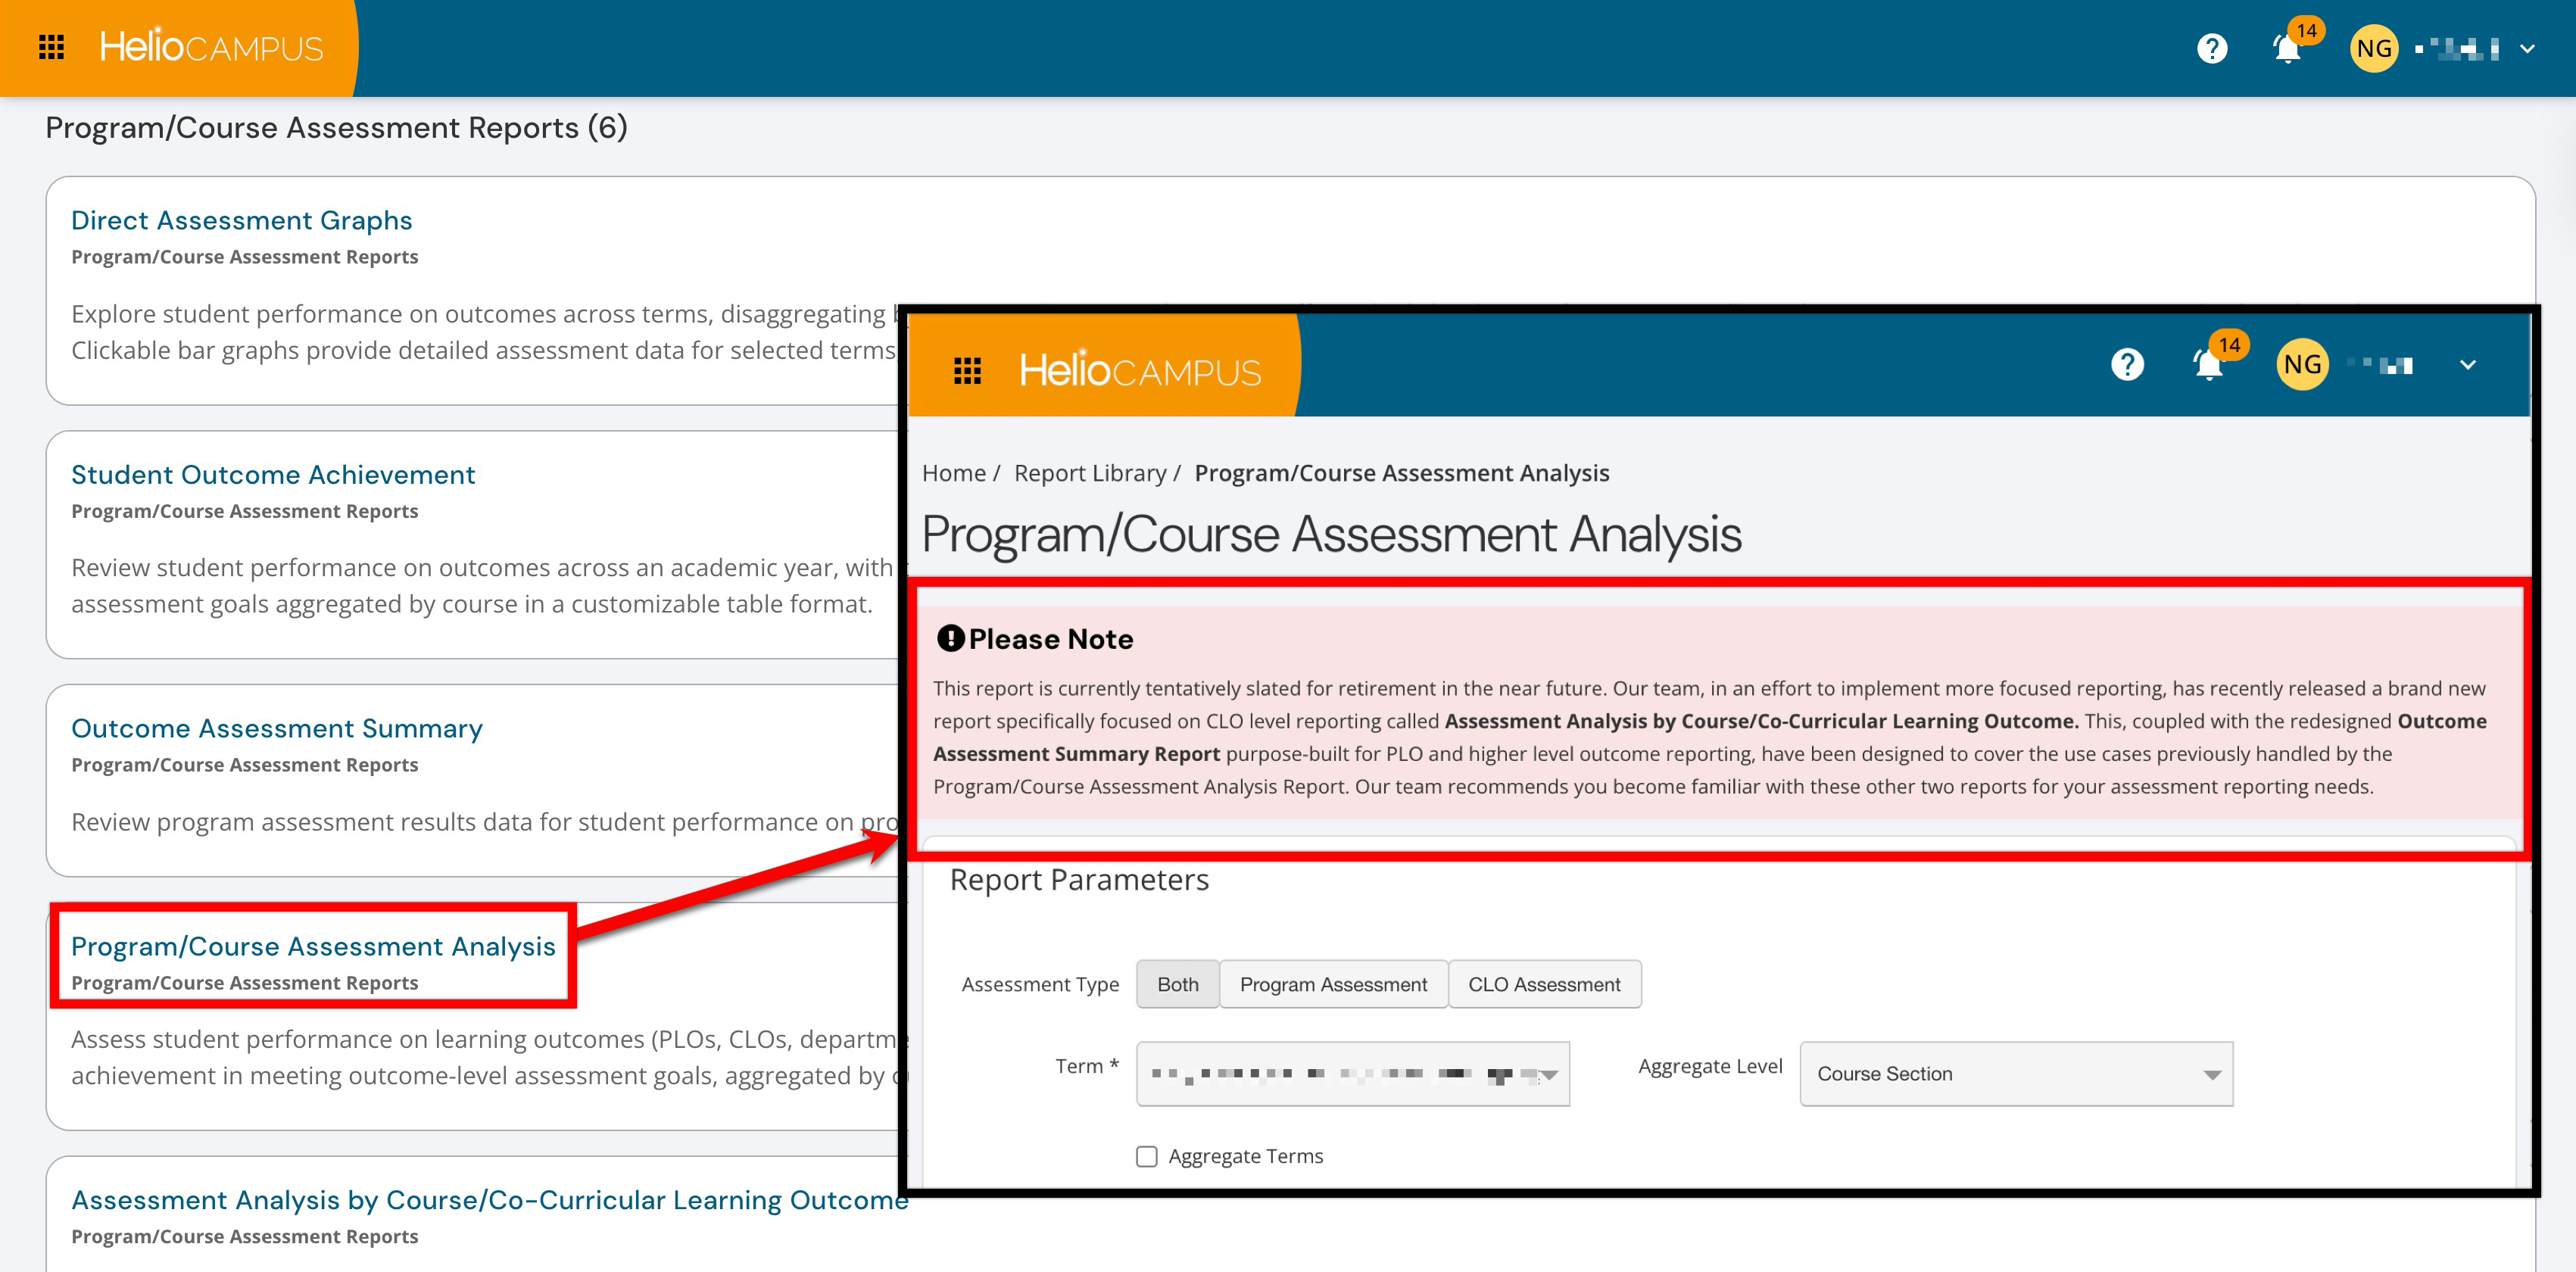Click the notice paragraph about the report's retirement
This screenshot has width=2576, height=1272.
tap(1710, 737)
